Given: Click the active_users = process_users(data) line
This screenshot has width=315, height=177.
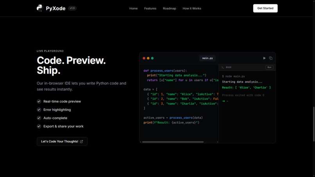Looking at the screenshot, I should pos(173,118).
